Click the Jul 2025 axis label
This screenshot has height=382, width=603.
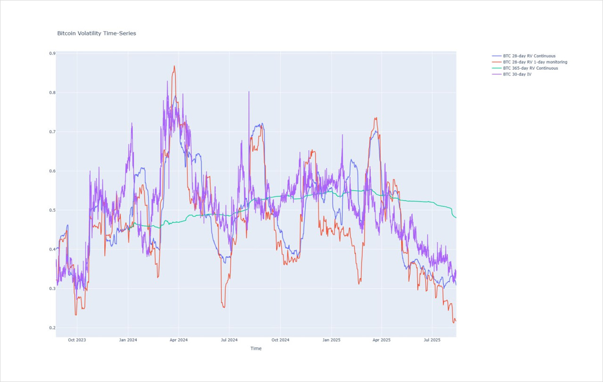coord(432,340)
